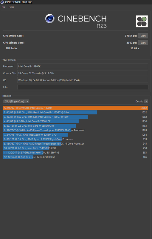Viewport: 152px width, 239px height.
Task: Select ranking row AMD Ryzen 7 1700X
Action: point(75,139)
